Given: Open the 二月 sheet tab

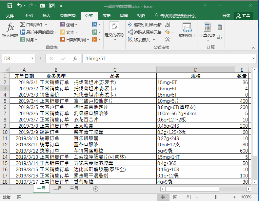Looking at the screenshot, I should point(57,188).
